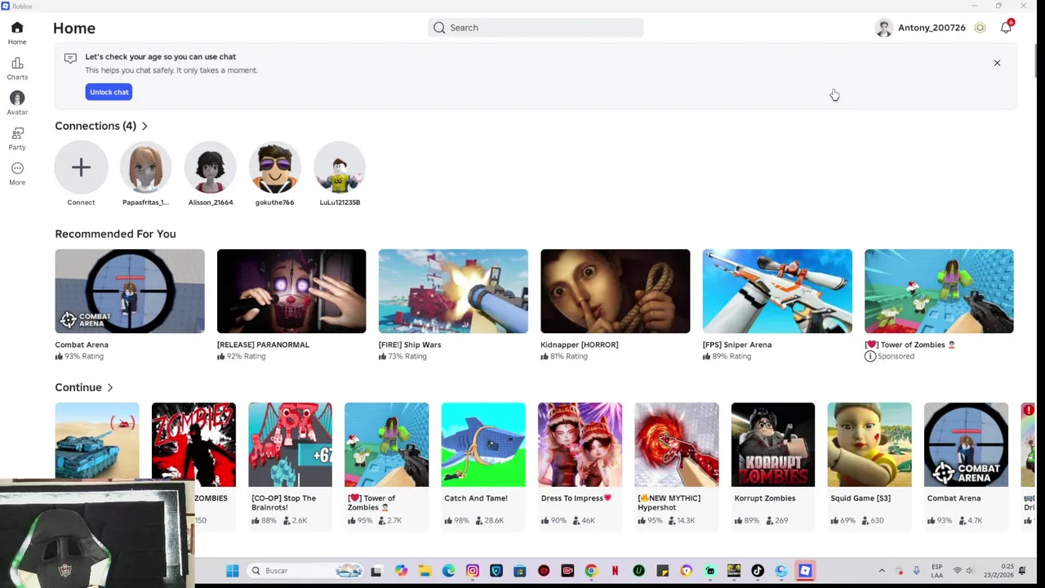The image size is (1045, 588).
Task: Open the tank game tile in Continue
Action: (x=97, y=440)
